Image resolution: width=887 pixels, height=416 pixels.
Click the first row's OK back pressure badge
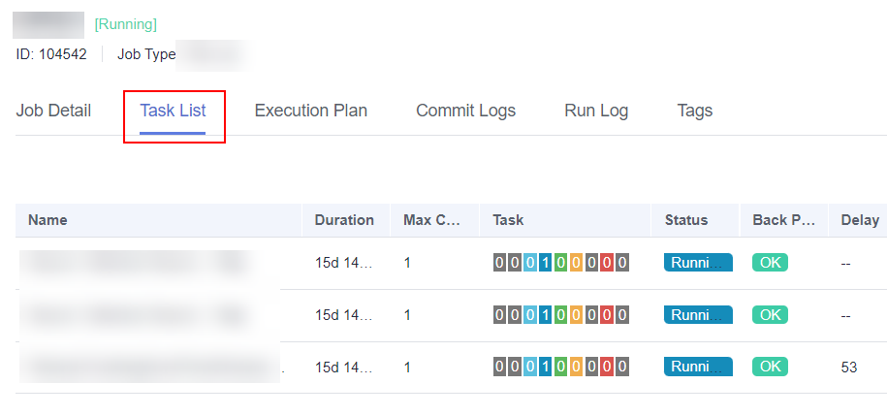point(770,263)
